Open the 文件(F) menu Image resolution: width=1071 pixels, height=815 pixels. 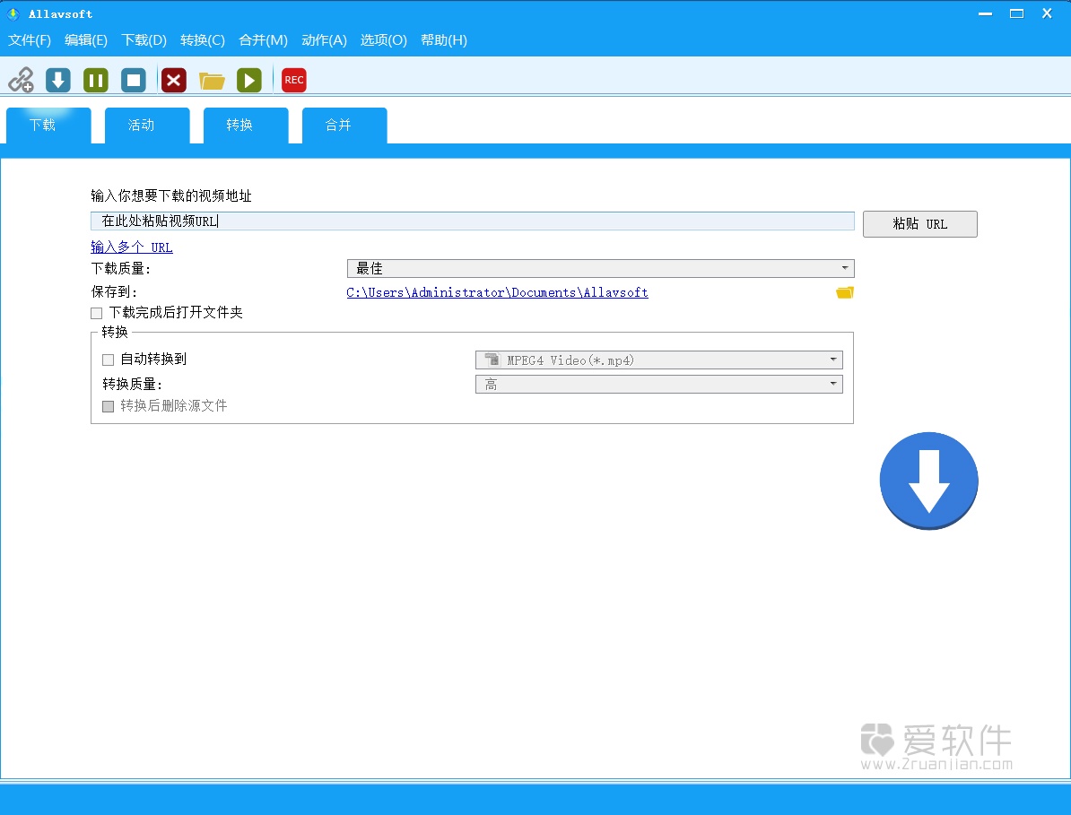pyautogui.click(x=30, y=40)
